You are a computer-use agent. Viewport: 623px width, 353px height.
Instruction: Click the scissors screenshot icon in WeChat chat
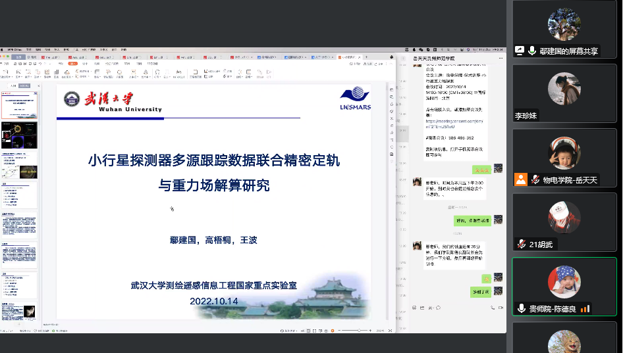pyautogui.click(x=430, y=308)
